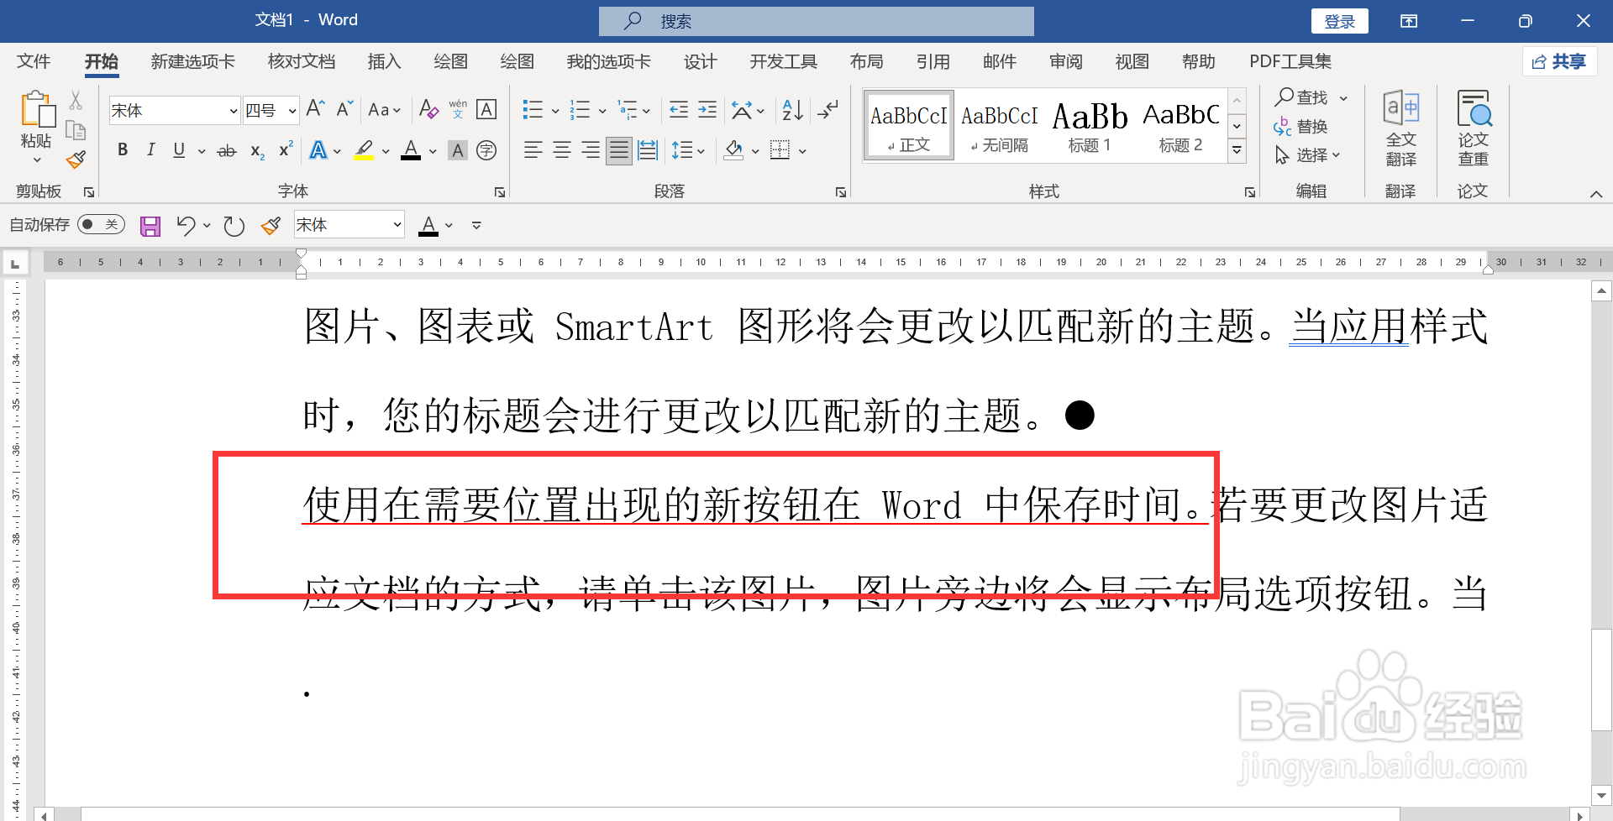Open phonetic guide (wén) tool

pyautogui.click(x=458, y=109)
